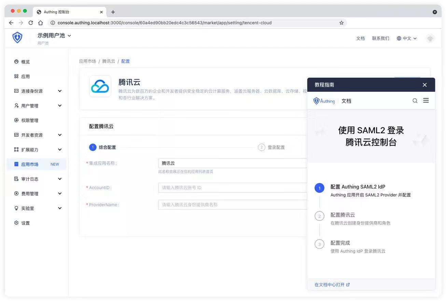Click the browser address bar URL
Image resolution: width=446 pixels, height=301 pixels.
tap(165, 23)
